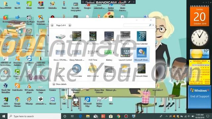Open the Media Player Classic desktop shortcut
The width and height of the screenshot is (212, 119).
pyautogui.click(x=29, y=20)
